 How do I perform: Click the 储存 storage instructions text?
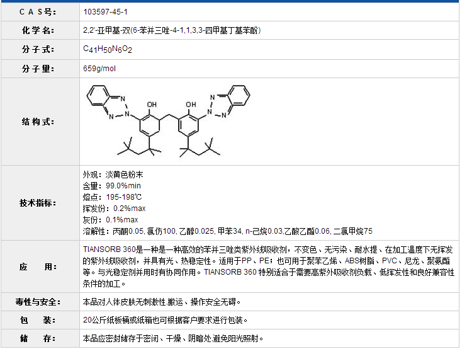pos(173,339)
